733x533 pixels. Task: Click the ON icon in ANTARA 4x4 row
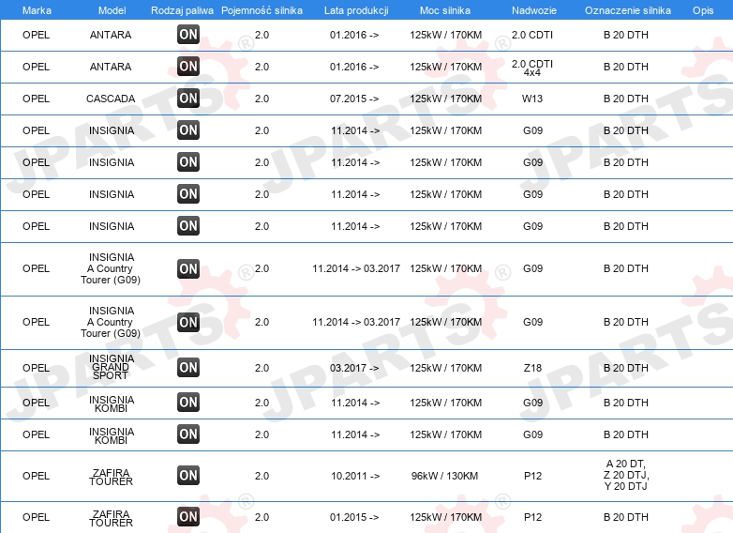click(x=188, y=67)
